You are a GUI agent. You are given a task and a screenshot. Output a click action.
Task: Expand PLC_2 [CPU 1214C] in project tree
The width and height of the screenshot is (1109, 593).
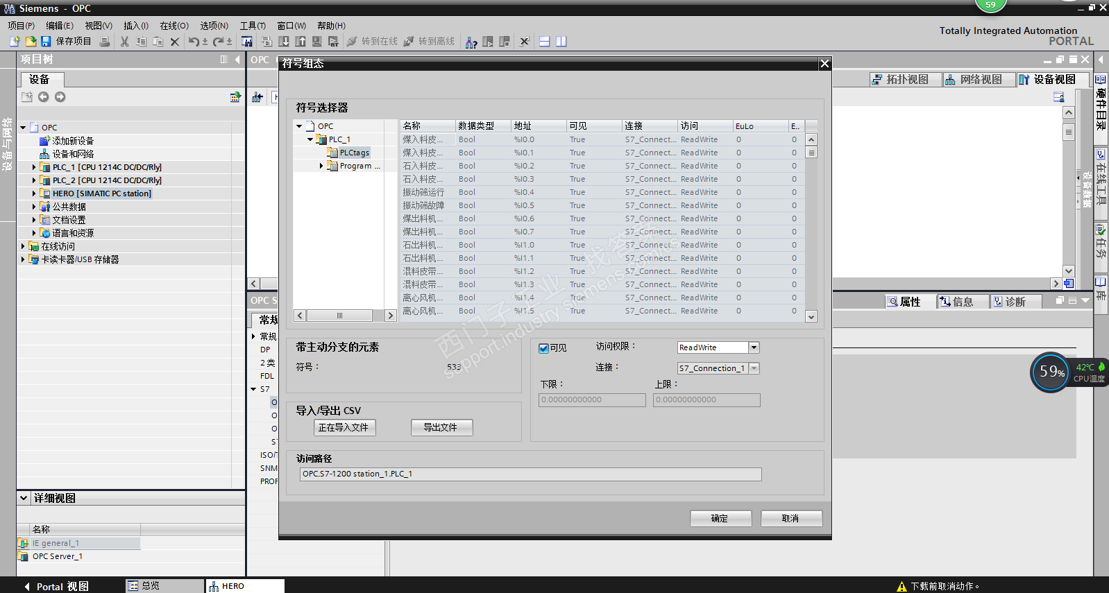[x=34, y=180]
